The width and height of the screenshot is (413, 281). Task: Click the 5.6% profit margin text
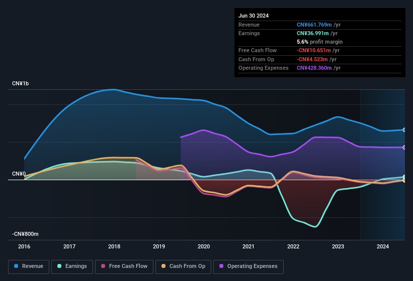click(319, 42)
